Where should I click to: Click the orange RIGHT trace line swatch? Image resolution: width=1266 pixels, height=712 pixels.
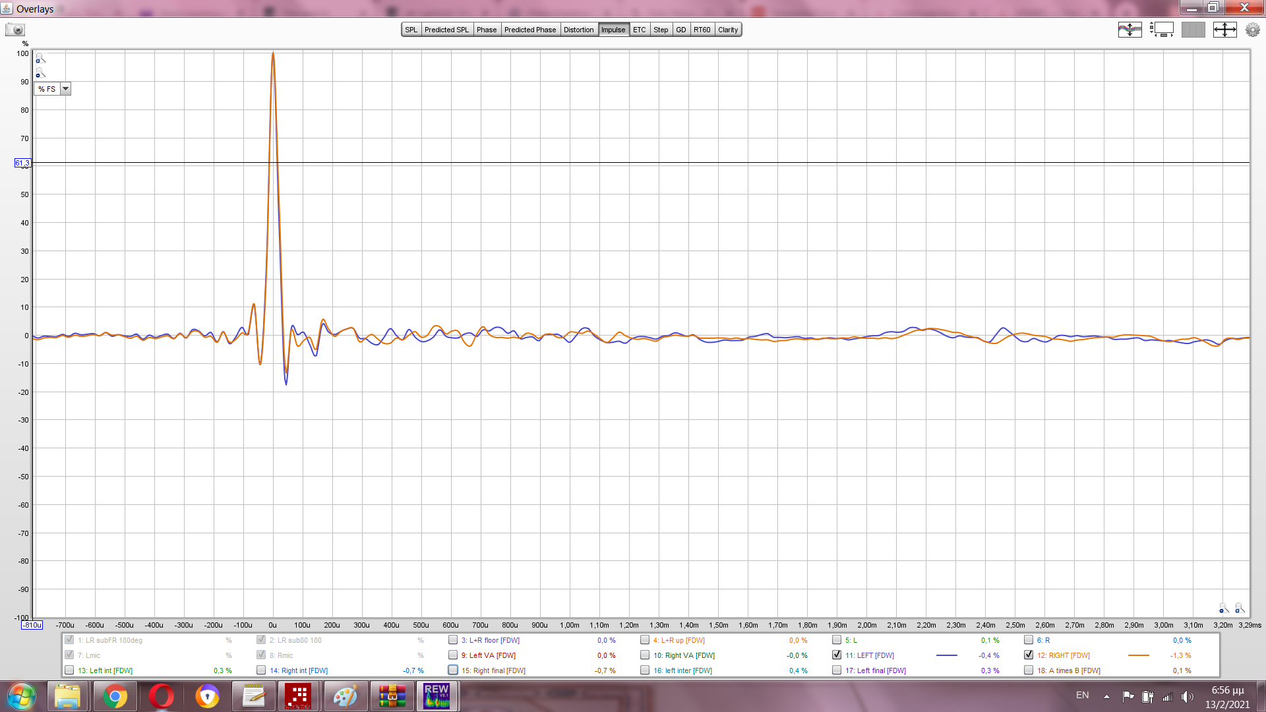coord(1138,655)
